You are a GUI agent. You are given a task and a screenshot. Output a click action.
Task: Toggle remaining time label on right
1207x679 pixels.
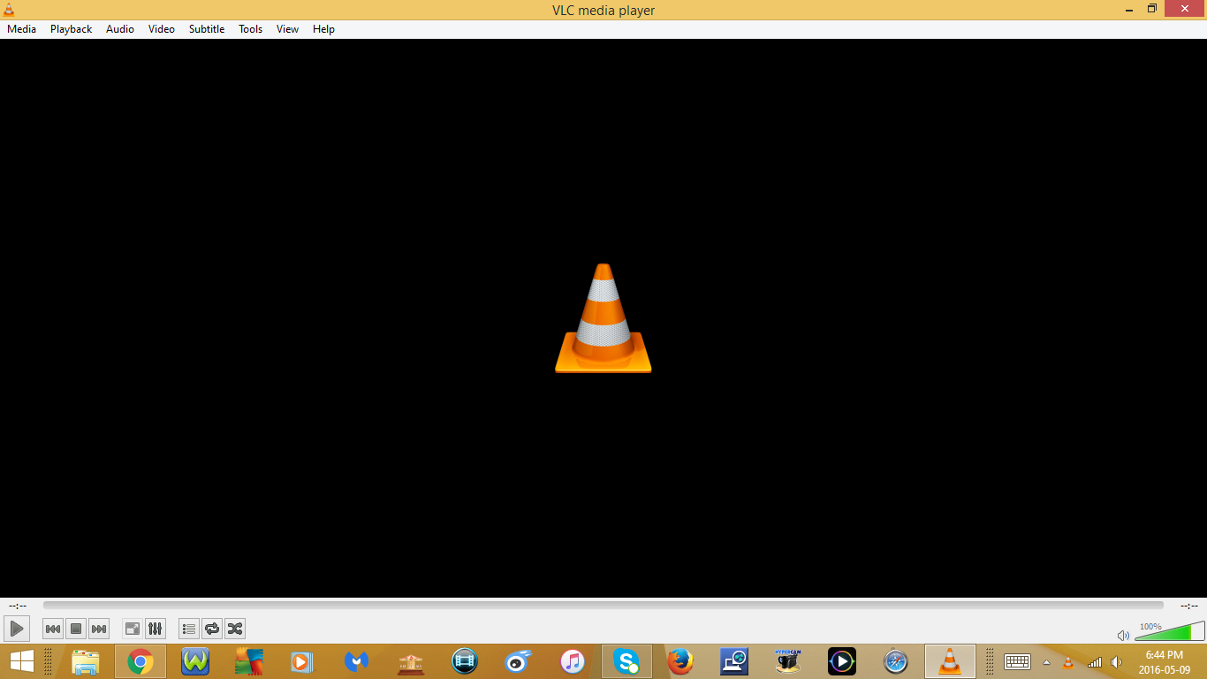(1189, 606)
